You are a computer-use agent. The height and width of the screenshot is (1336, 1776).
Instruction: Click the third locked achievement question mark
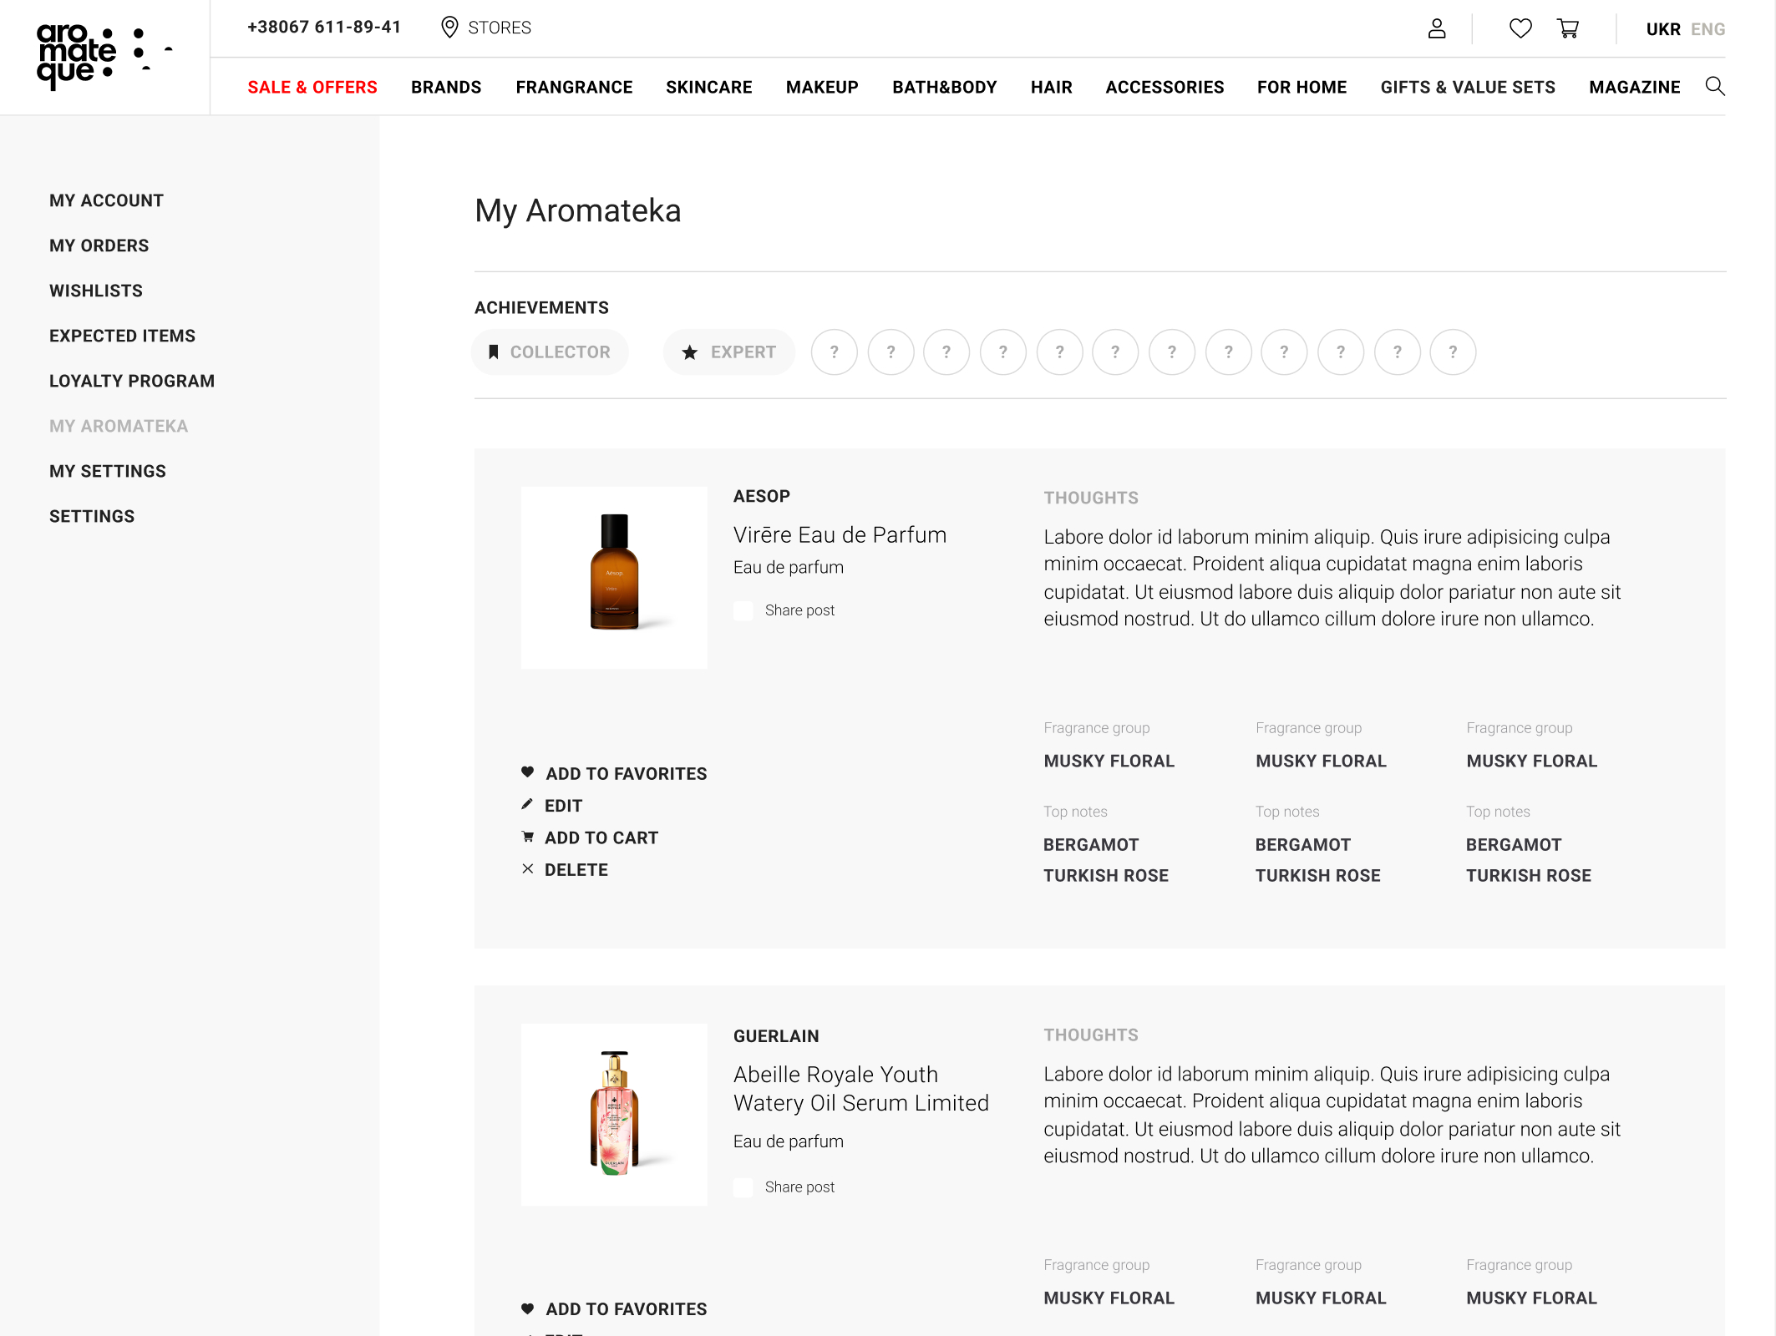(946, 352)
